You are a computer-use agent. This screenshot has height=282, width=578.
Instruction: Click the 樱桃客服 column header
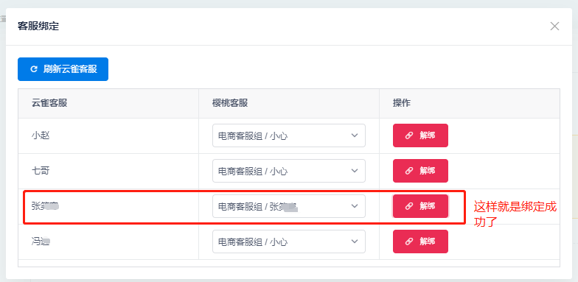click(x=230, y=103)
